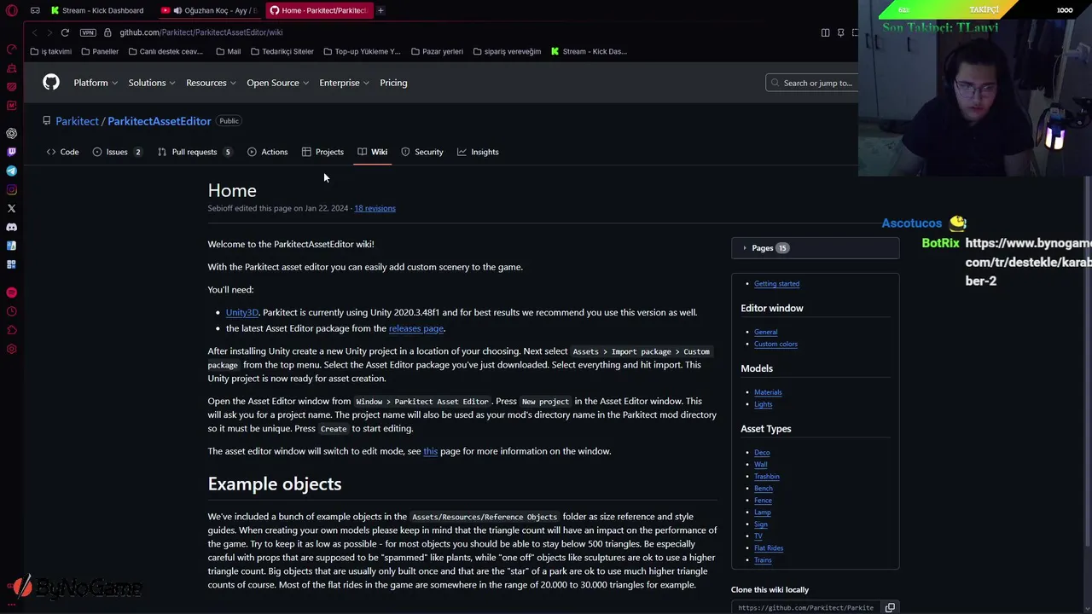Image resolution: width=1092 pixels, height=614 pixels.
Task: Open the ChatGPT sidebar icon
Action: (11, 133)
